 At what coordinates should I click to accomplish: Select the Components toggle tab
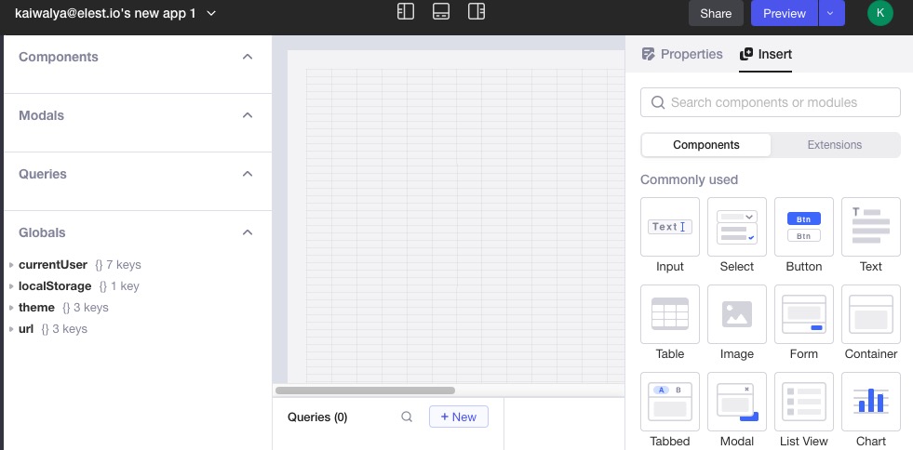pyautogui.click(x=706, y=145)
